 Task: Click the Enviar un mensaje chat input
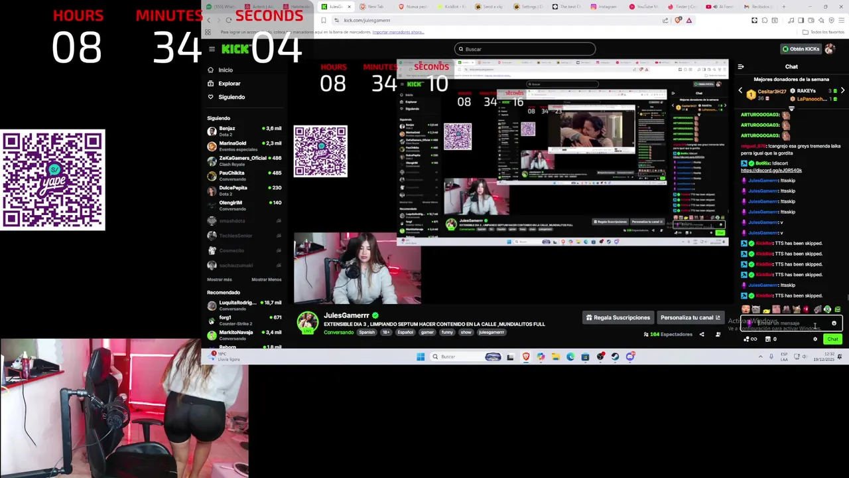791,323
